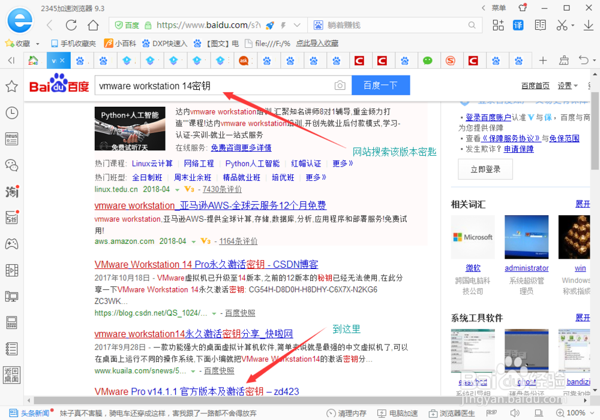This screenshot has height=420, width=600.
Task: Click the camera image search icon
Action: click(340, 85)
